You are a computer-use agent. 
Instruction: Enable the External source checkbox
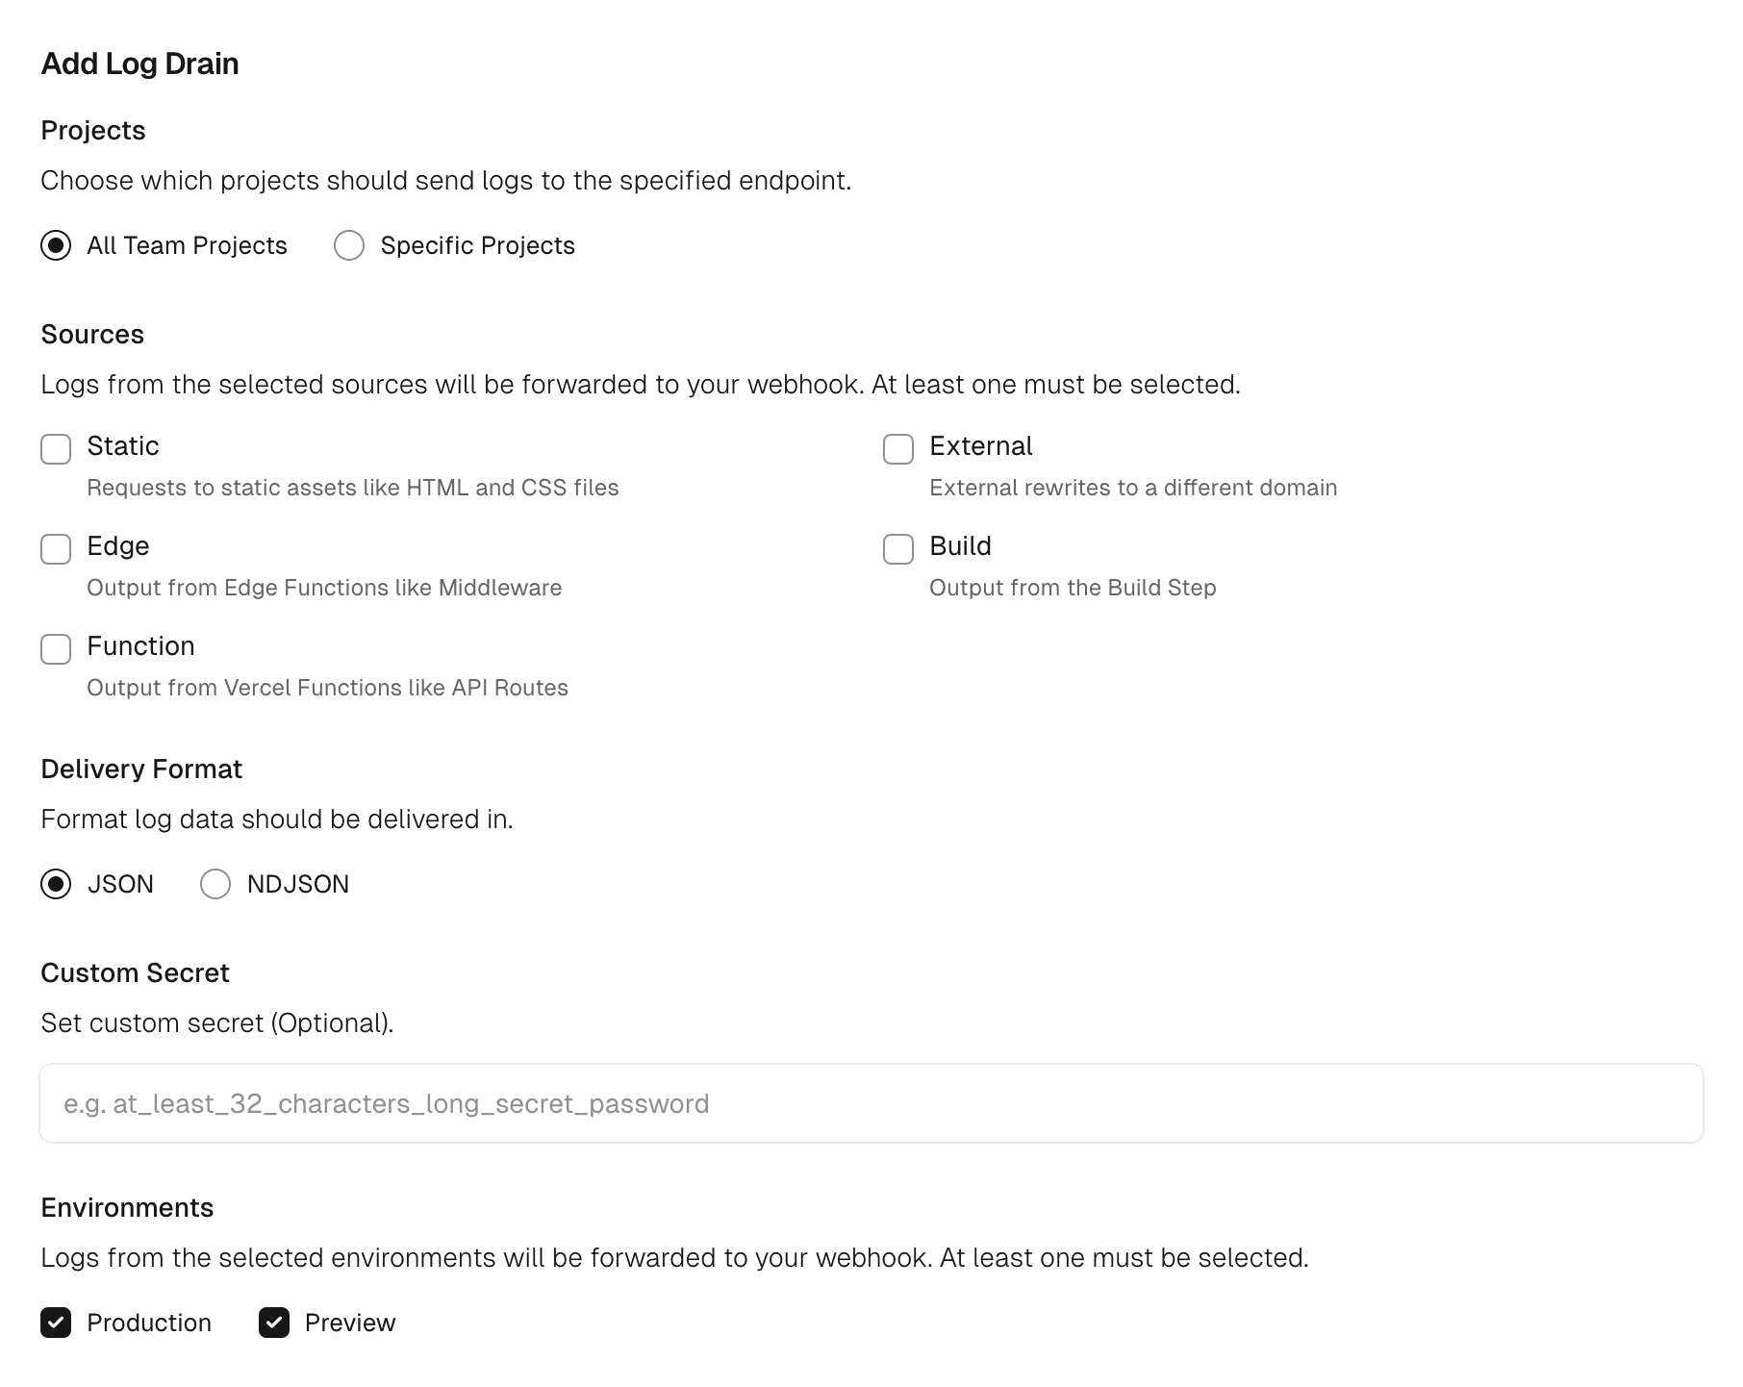898,449
